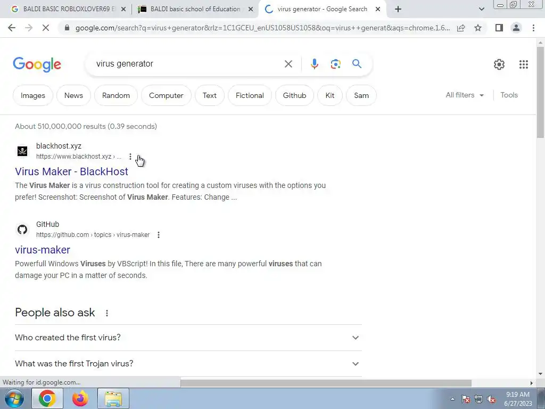Click the github.com topics virus-maker URL
The image size is (545, 409).
pyautogui.click(x=93, y=235)
